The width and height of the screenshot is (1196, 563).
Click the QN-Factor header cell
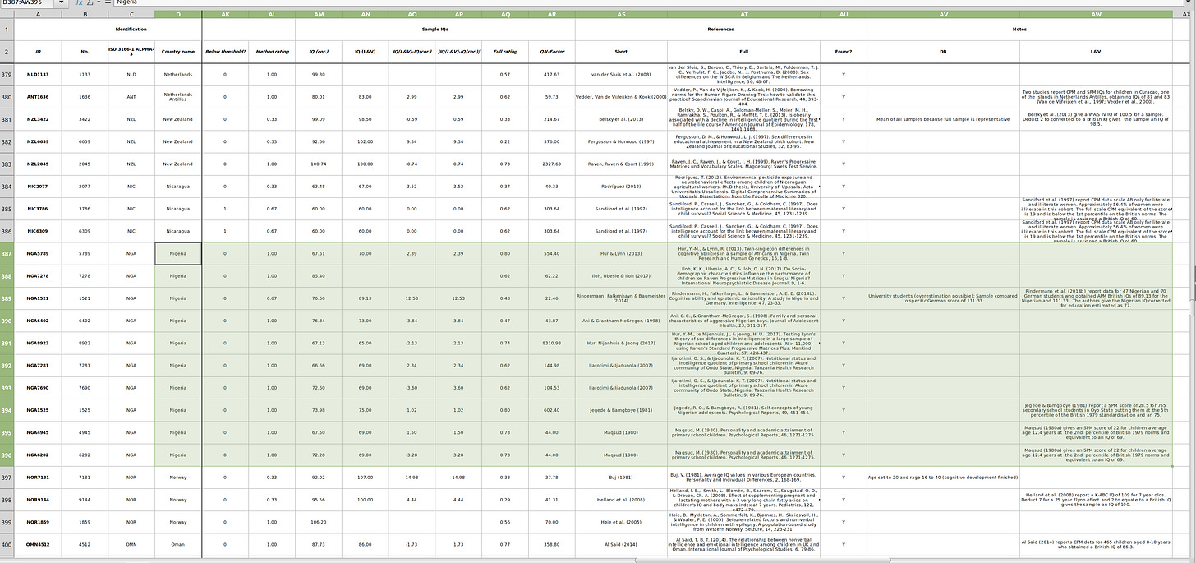pos(551,52)
